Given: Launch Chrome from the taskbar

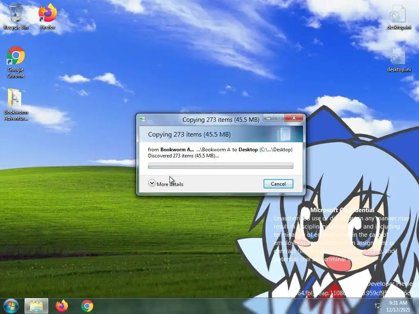Looking at the screenshot, I should (87, 306).
